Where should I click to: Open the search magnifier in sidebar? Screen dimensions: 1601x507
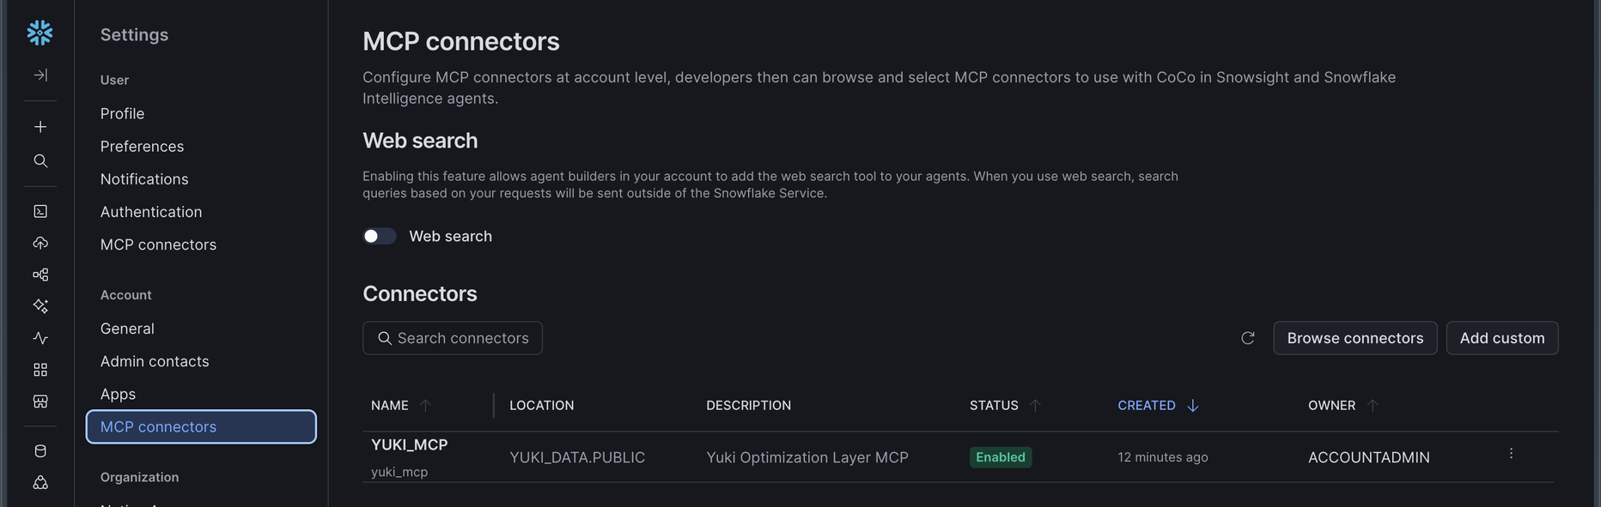coord(40,160)
